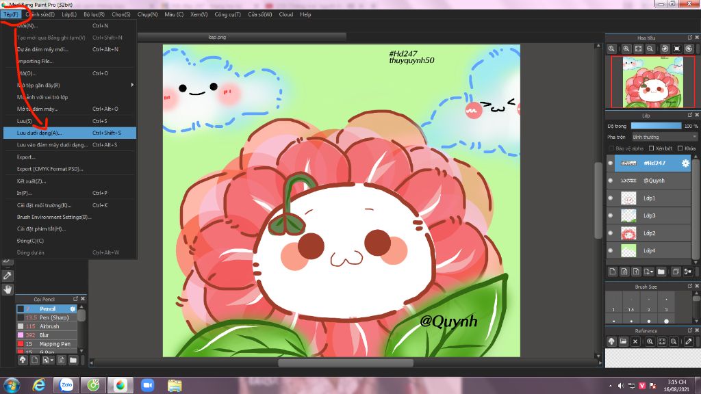Click Navigator zoom-out magnifier icon
Screen dimensions: 701x394
tap(650, 49)
